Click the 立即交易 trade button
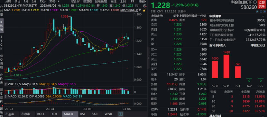This screenshot has height=117, width=267. pyautogui.click(x=262, y=4)
